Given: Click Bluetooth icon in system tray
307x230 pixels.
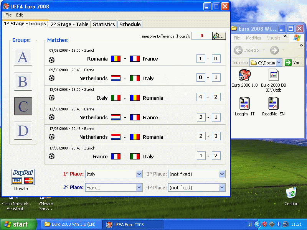Looking at the screenshot, I should click(x=279, y=224).
